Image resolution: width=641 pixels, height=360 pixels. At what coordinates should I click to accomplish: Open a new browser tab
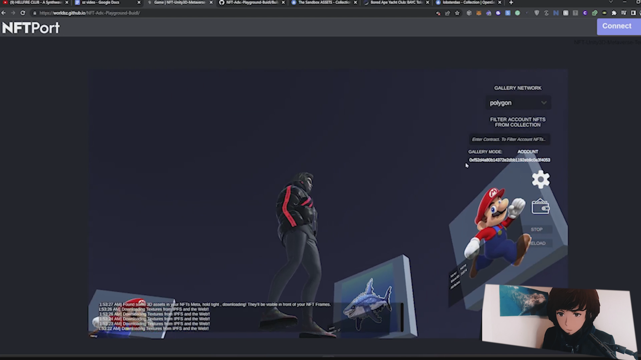[511, 2]
